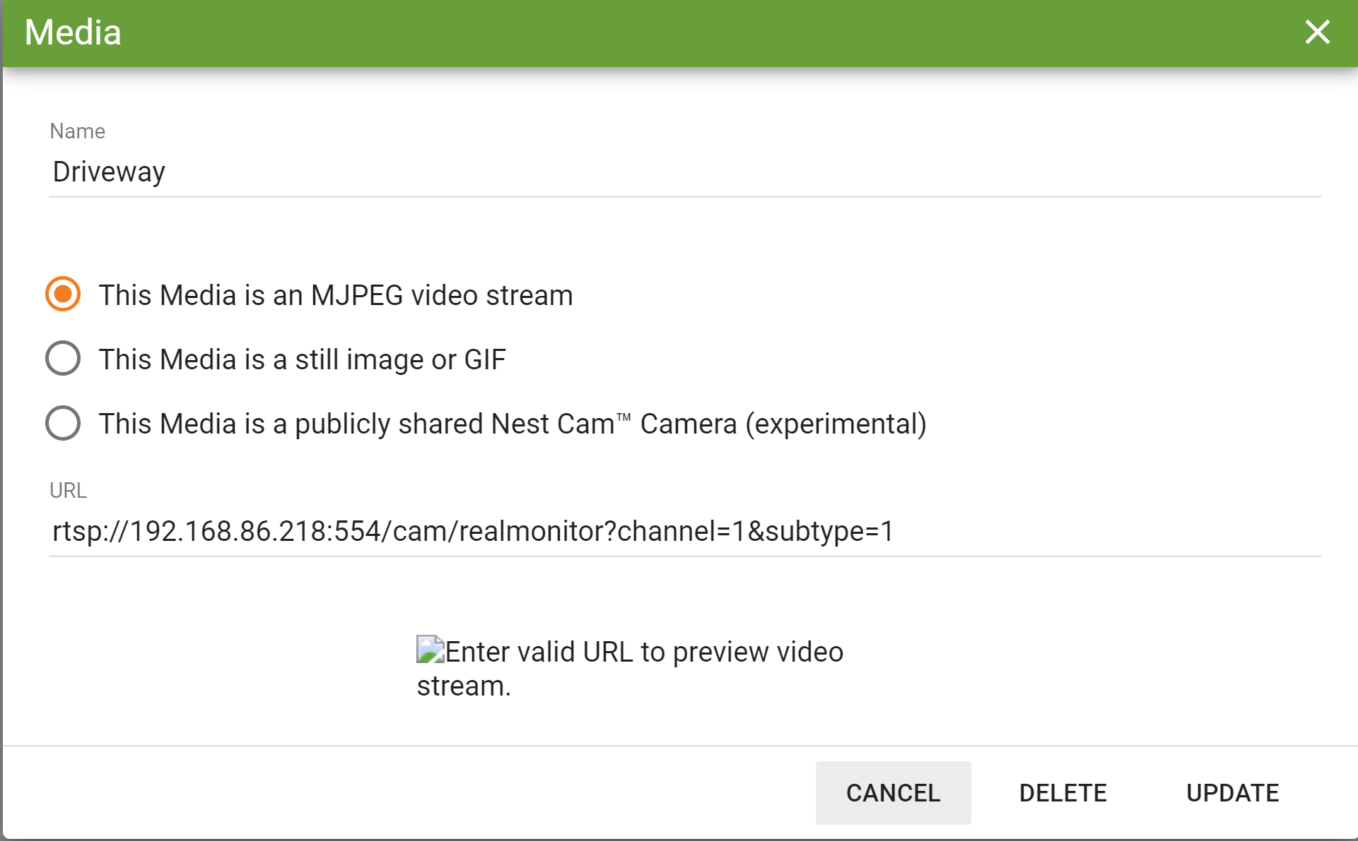Click the Delete button
The width and height of the screenshot is (1358, 841).
[1063, 792]
